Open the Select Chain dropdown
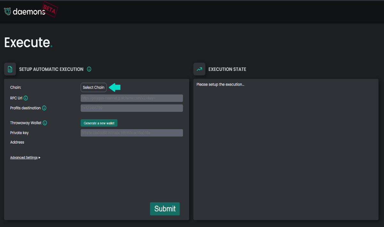384x227 pixels. pyautogui.click(x=93, y=87)
